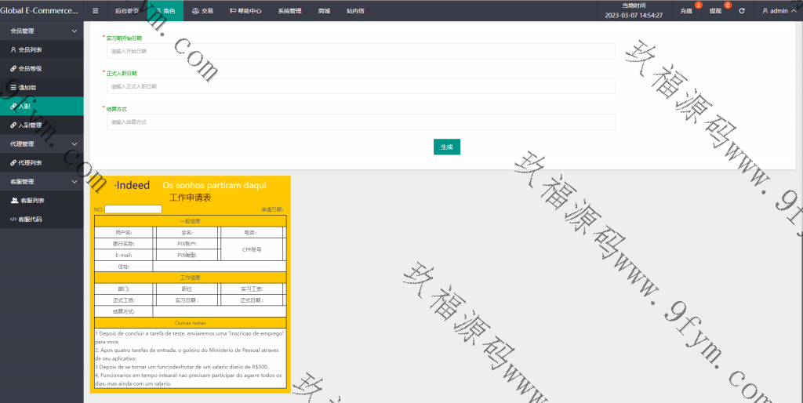Switch to the 交易 top menu
The height and width of the screenshot is (403, 803).
pos(202,11)
